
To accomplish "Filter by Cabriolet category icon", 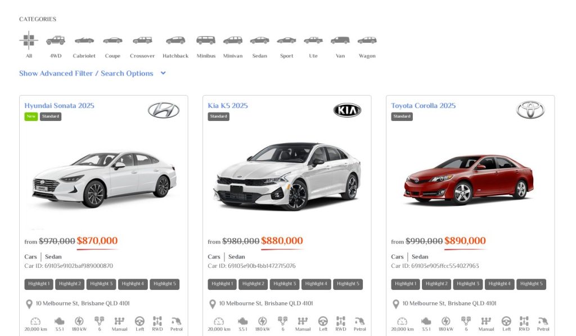I will (84, 41).
